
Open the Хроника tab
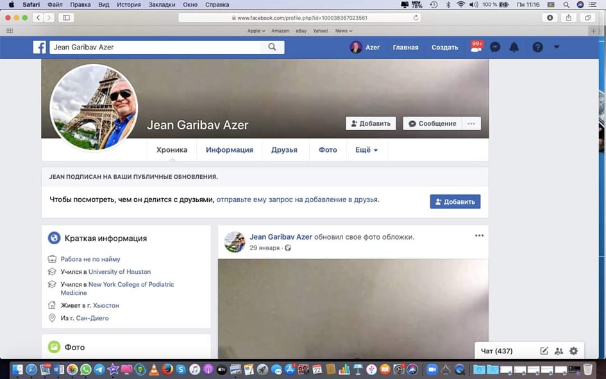(x=172, y=150)
